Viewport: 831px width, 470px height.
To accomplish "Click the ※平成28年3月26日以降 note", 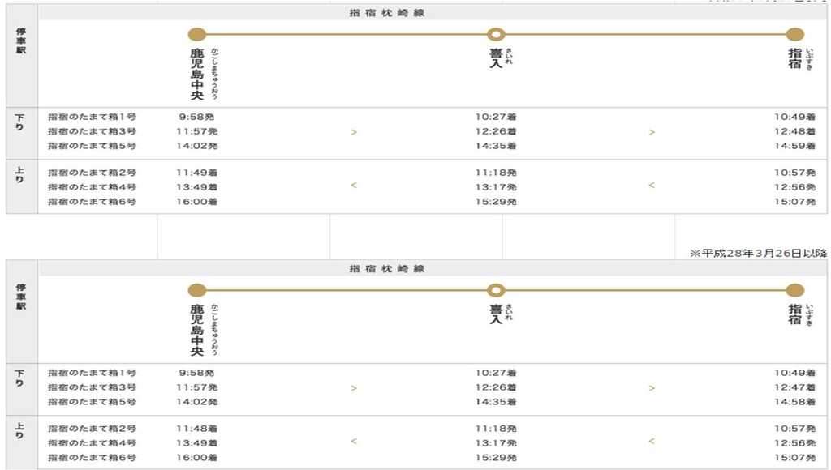I will pyautogui.click(x=759, y=253).
